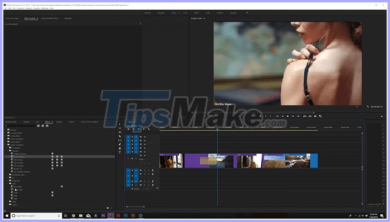Screen dimensions: 390x222
Task: Toggle third video track eye visibility
Action: coord(145,144)
